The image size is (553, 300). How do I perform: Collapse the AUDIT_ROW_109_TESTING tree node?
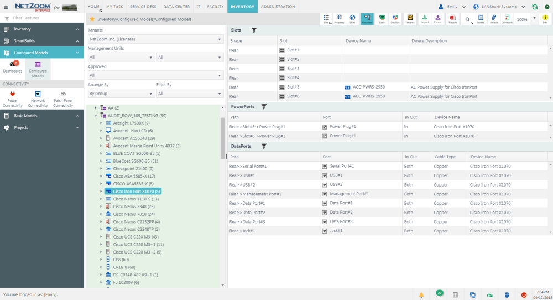96,116
